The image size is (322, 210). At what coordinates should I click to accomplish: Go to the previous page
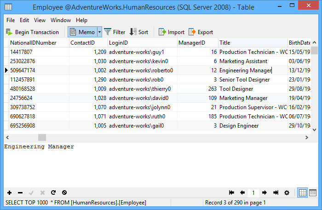tap(242, 192)
